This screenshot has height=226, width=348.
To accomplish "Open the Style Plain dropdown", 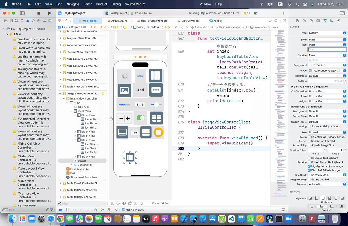I will (x=327, y=40).
